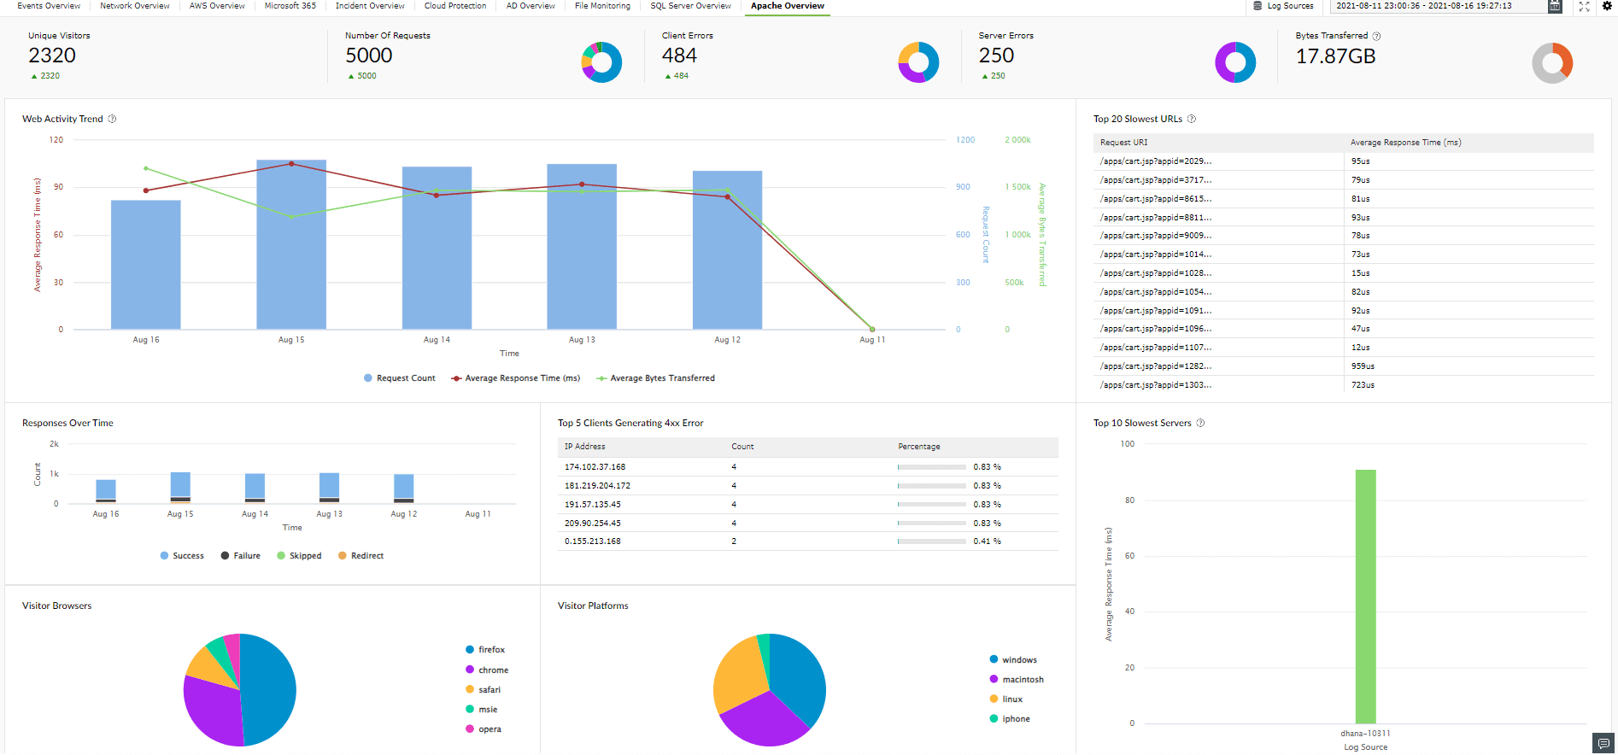This screenshot has width=1618, height=755.
Task: Click the Bytes Transferred help icon
Action: tap(1376, 36)
